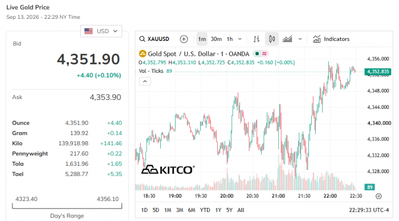This screenshot has height=221, width=399.
Task: Expand the time interval dropdown arrow
Action: point(240,39)
